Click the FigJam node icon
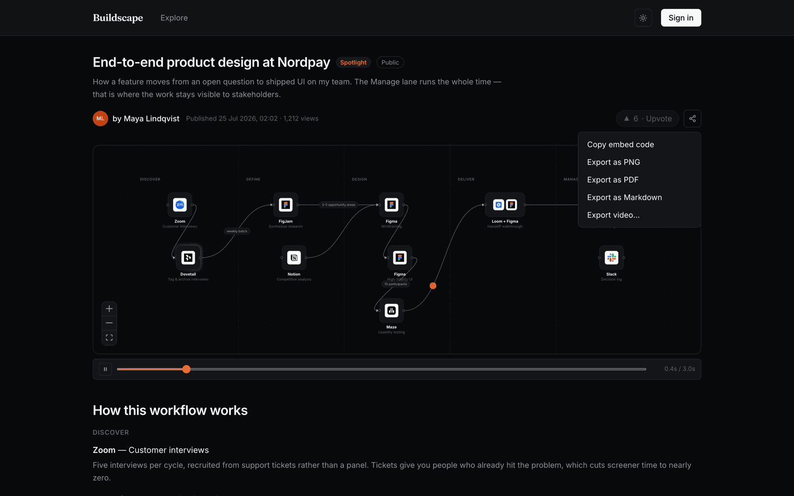The height and width of the screenshot is (496, 794). click(x=285, y=205)
